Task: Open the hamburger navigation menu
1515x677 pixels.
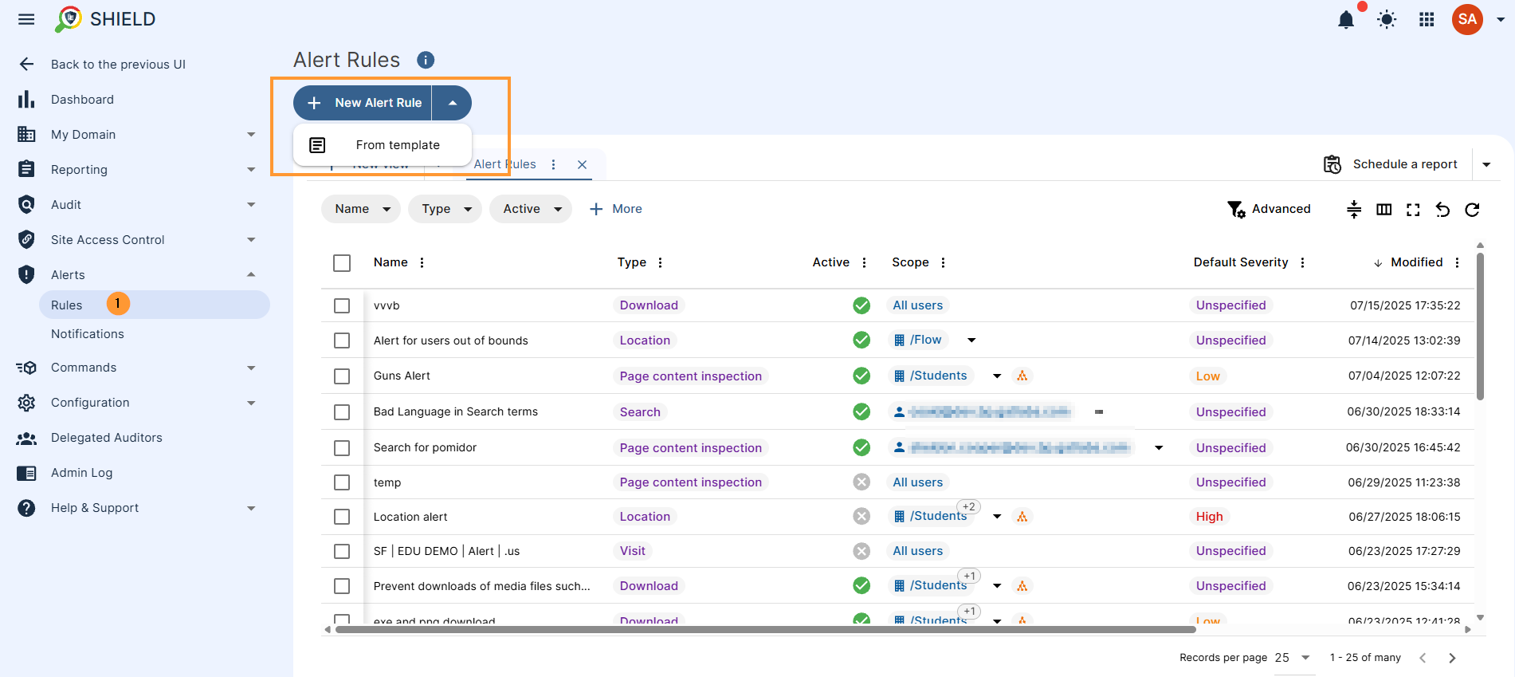Action: (x=26, y=19)
